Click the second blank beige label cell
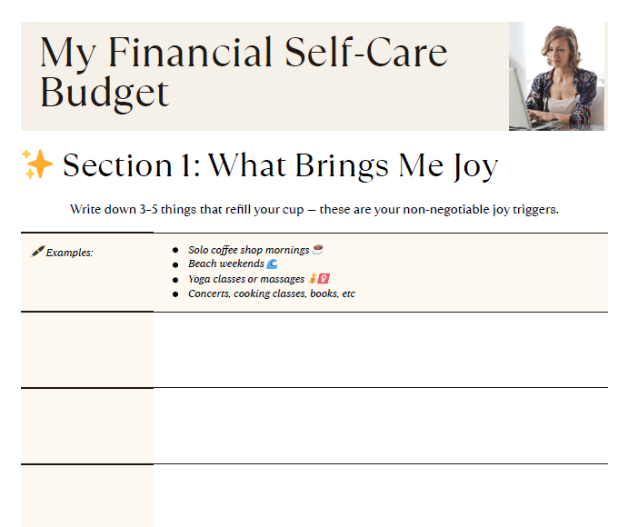The height and width of the screenshot is (527, 628). (x=87, y=425)
